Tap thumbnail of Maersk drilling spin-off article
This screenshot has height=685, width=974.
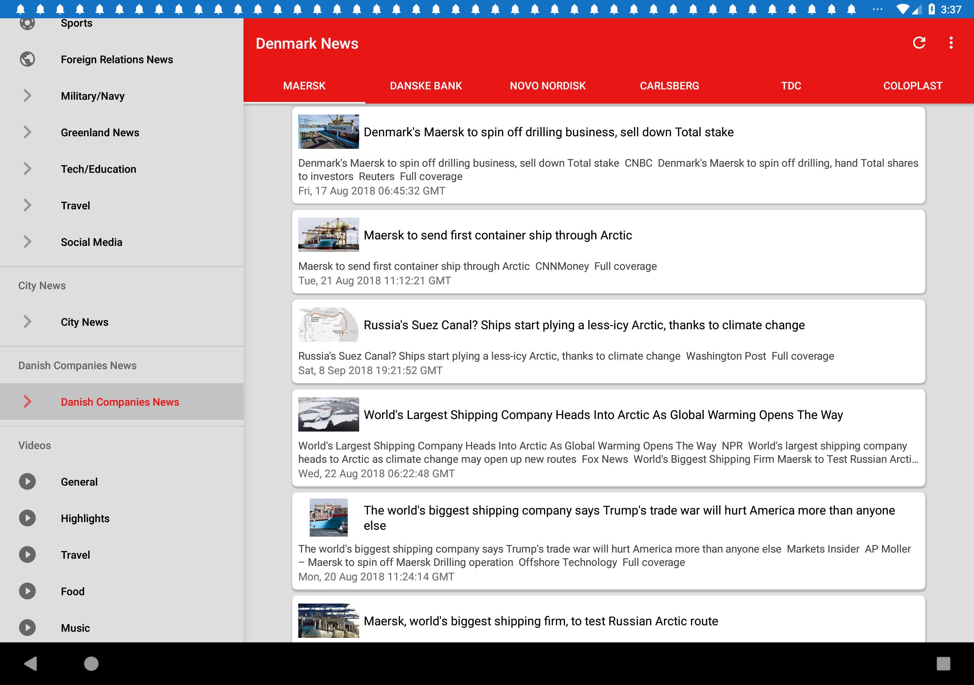[x=328, y=132]
